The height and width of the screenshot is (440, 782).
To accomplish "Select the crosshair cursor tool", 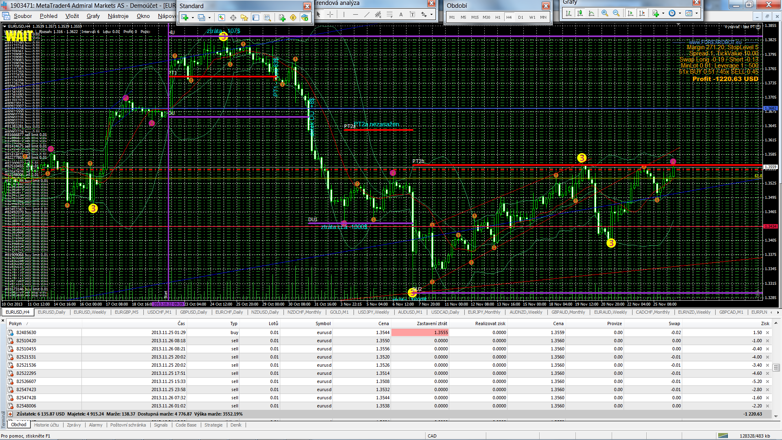I will tap(330, 15).
